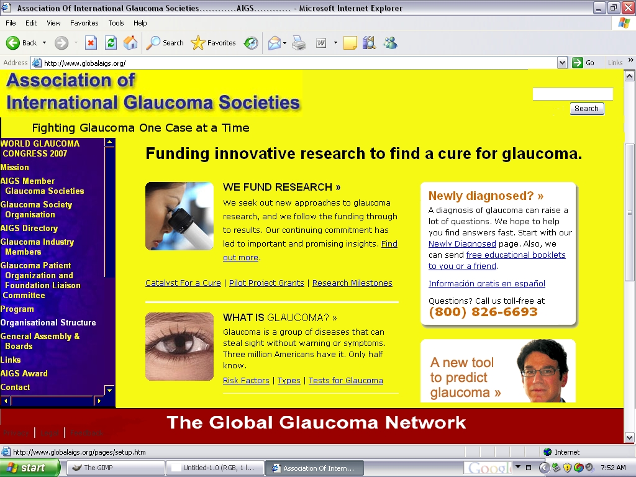Open the Mail toolbar icon
The image size is (636, 477).
pyautogui.click(x=274, y=43)
